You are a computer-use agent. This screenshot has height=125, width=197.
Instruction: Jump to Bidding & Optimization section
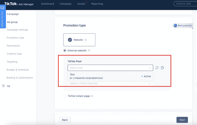20,78
